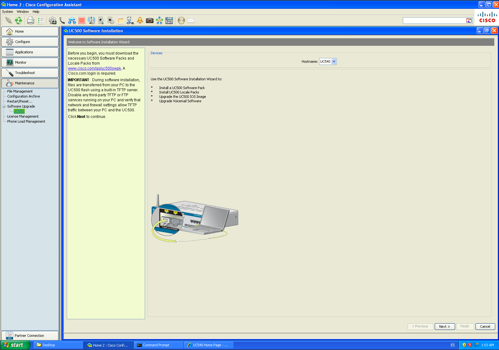Open the Help question mark icon
The image size is (499, 350).
coord(181,21)
